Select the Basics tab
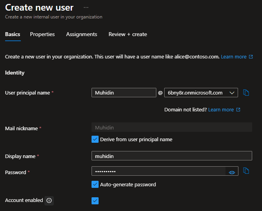 coord(13,35)
